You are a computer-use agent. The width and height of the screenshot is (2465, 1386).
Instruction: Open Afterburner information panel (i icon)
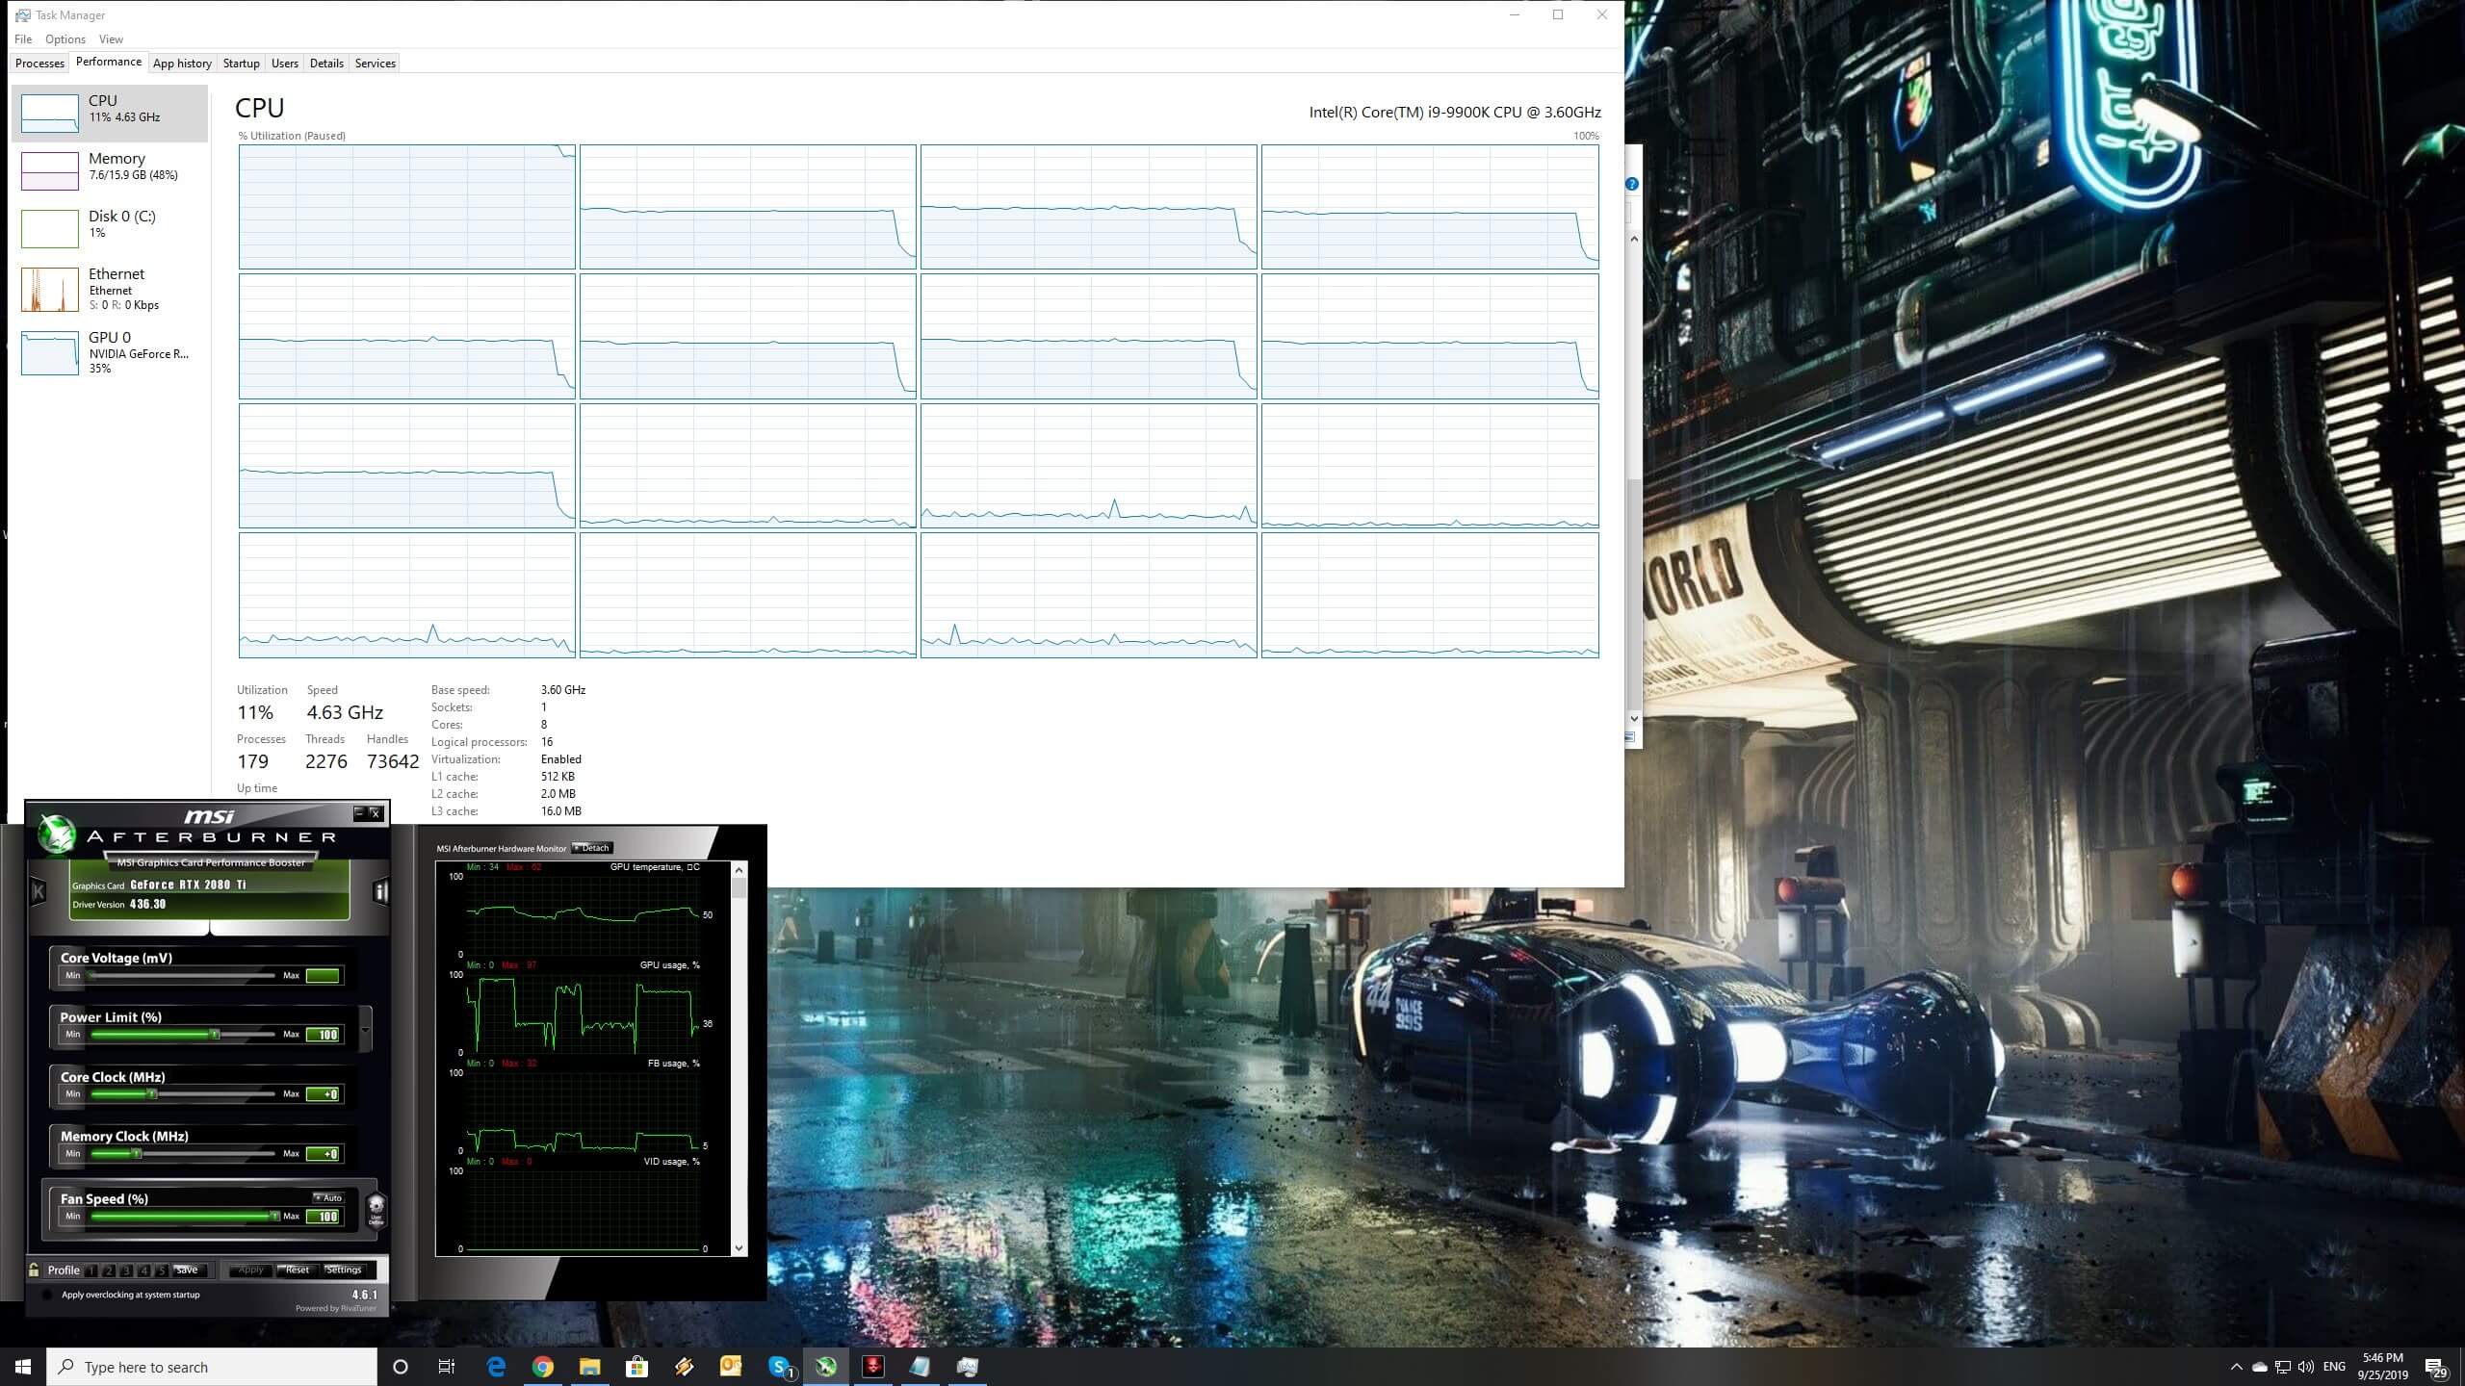(x=380, y=892)
